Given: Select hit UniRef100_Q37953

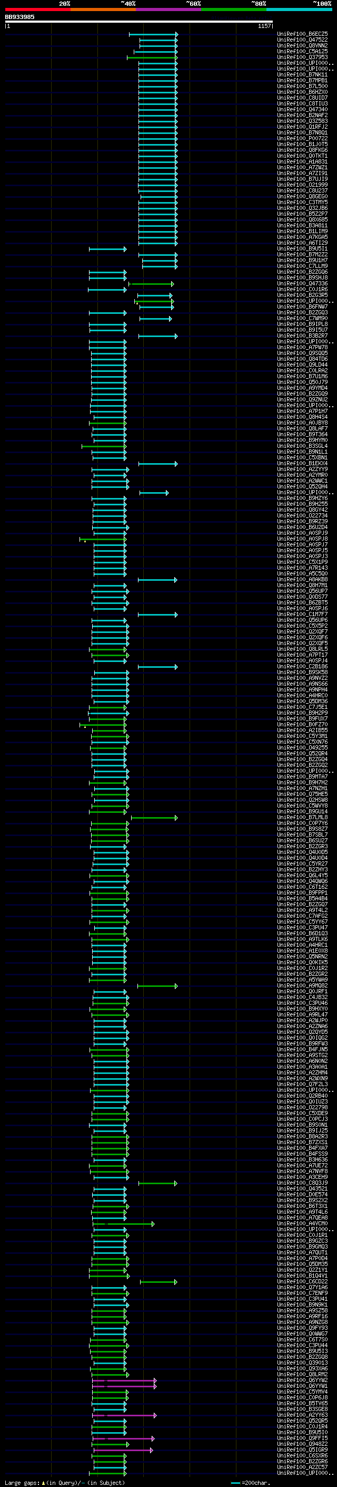Looking at the screenshot, I should 302,57.
